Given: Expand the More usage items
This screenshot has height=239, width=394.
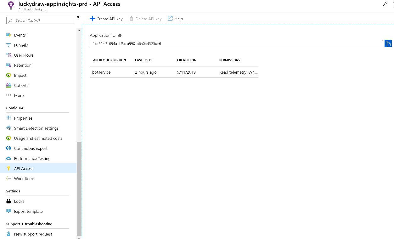Looking at the screenshot, I should tap(19, 95).
